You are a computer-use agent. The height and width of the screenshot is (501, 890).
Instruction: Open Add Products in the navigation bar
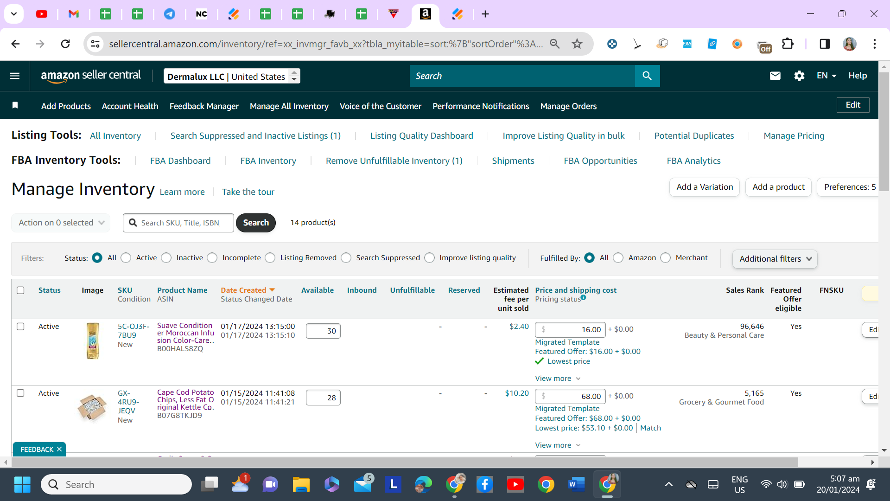click(x=66, y=106)
